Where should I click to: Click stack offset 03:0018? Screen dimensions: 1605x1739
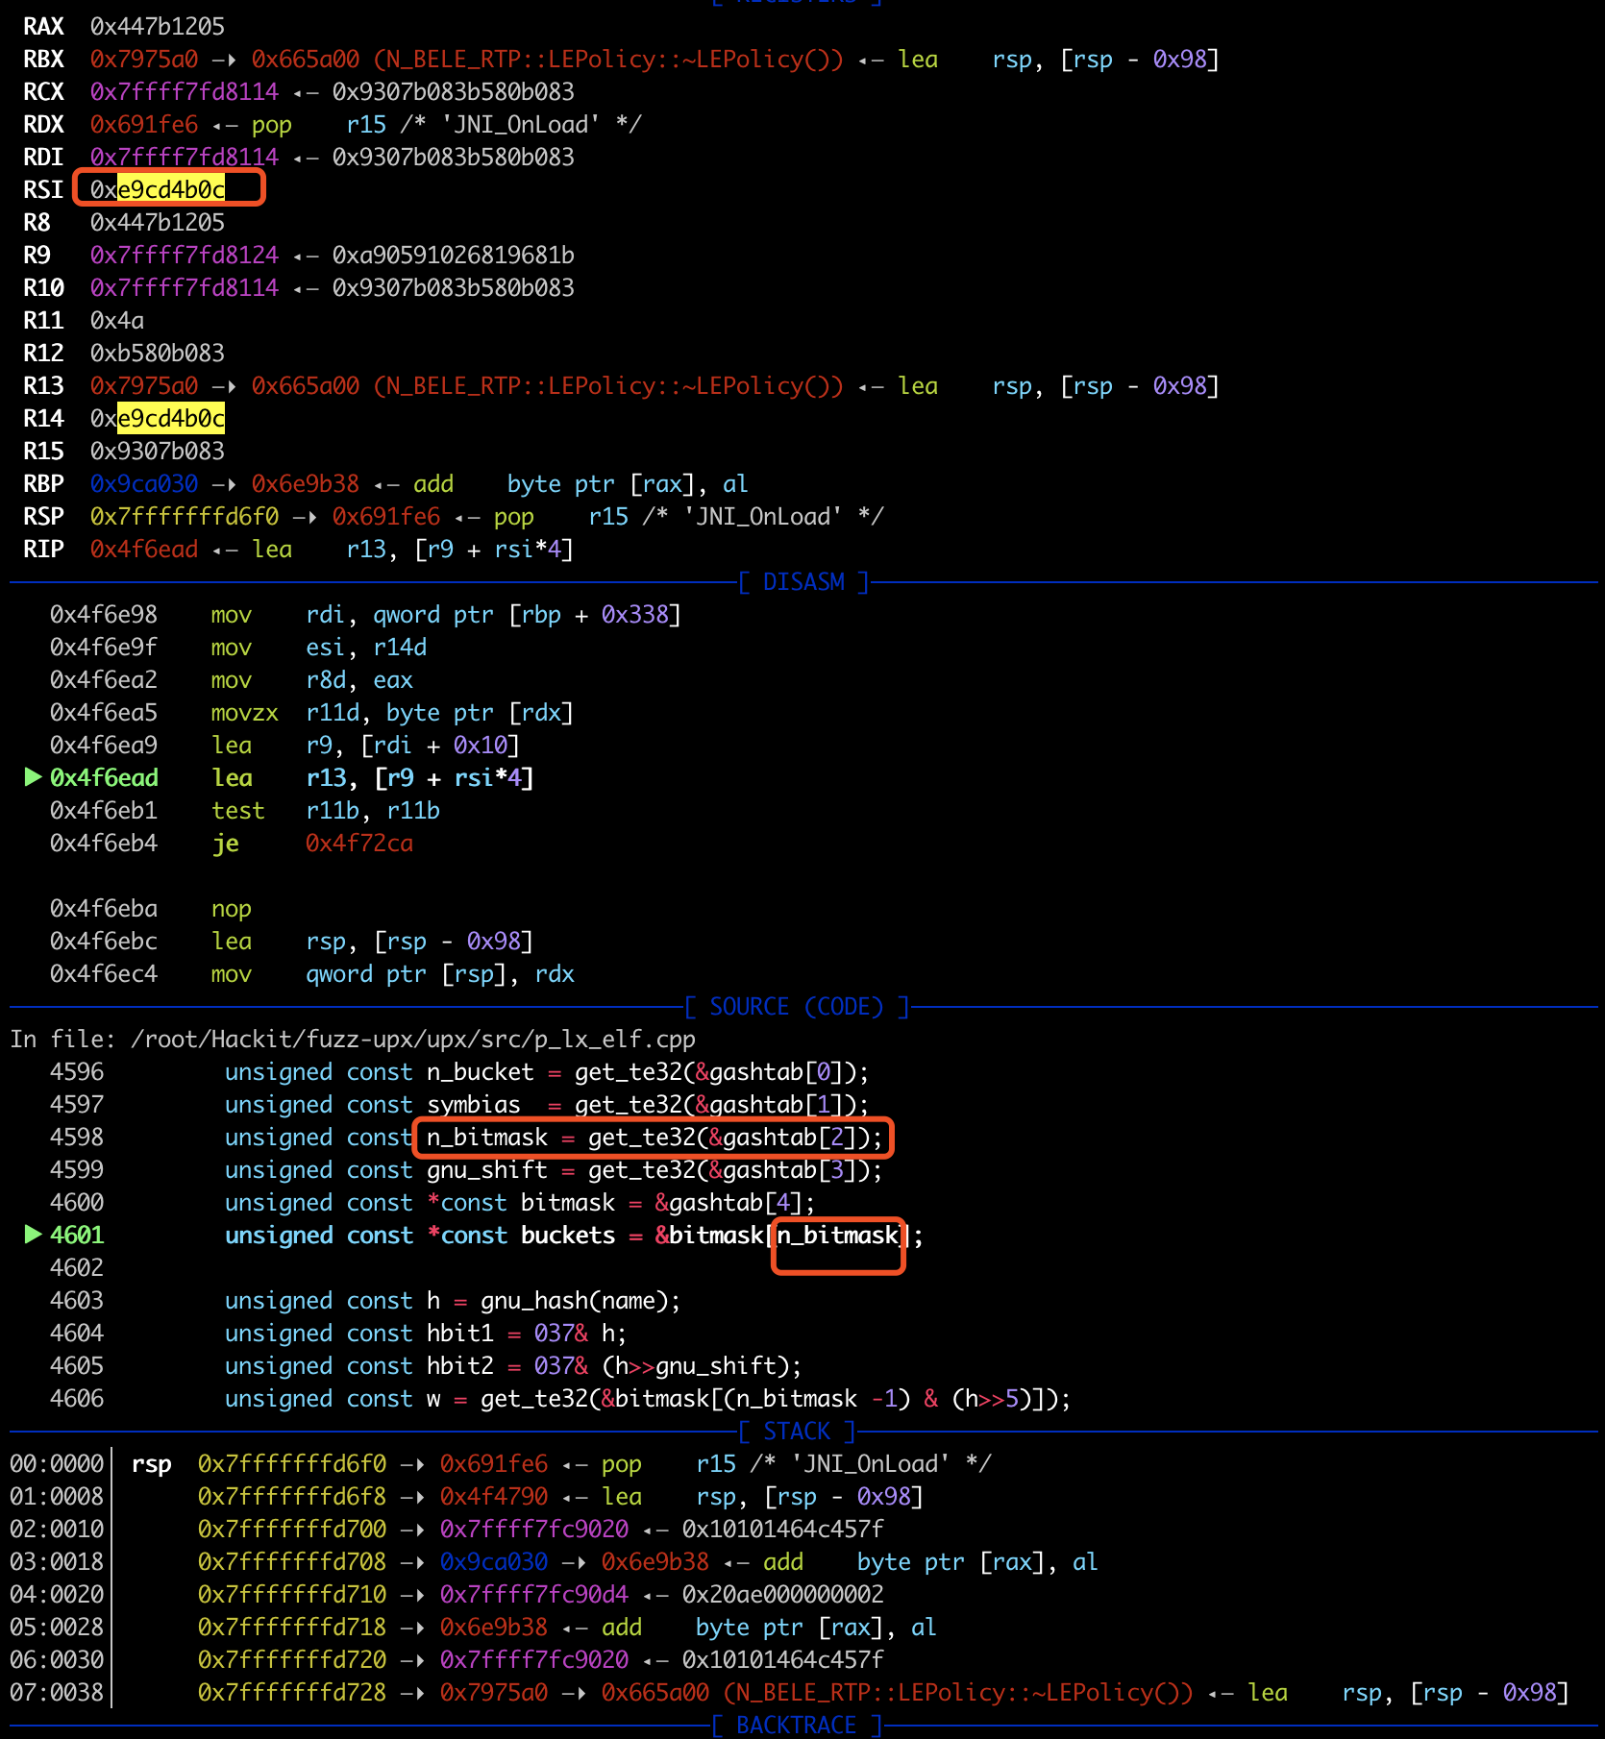pos(57,1562)
